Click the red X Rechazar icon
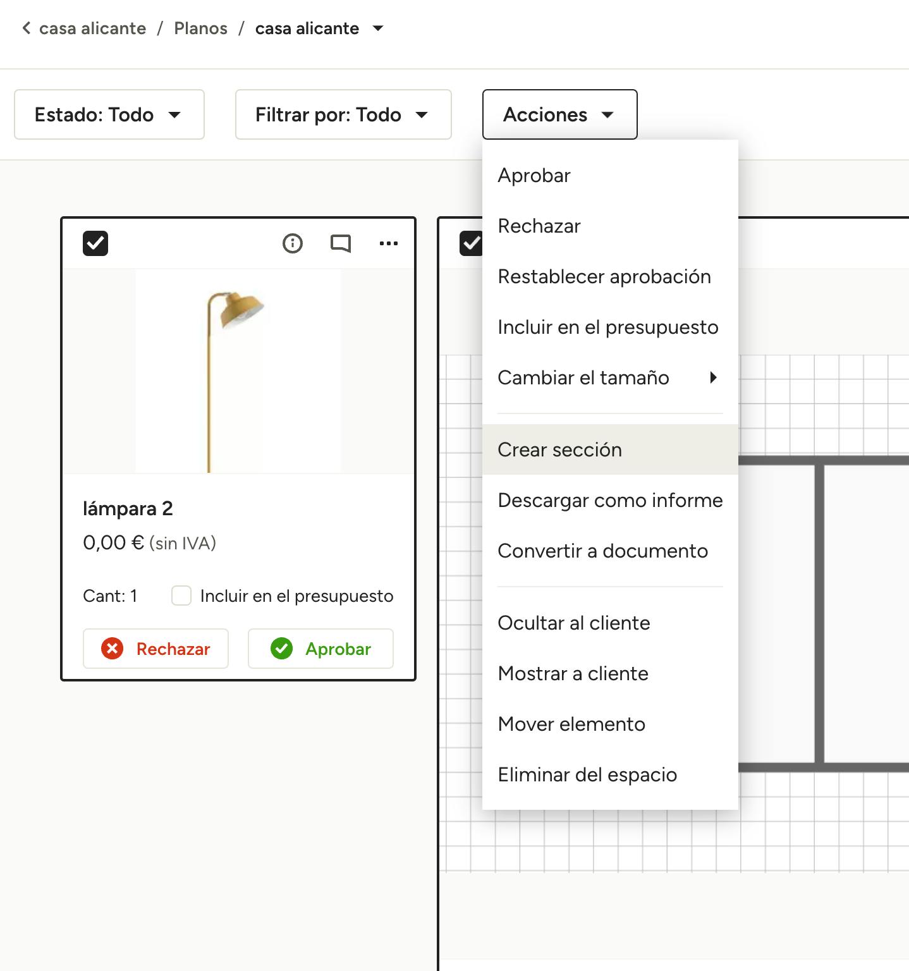The width and height of the screenshot is (909, 971). [x=113, y=649]
